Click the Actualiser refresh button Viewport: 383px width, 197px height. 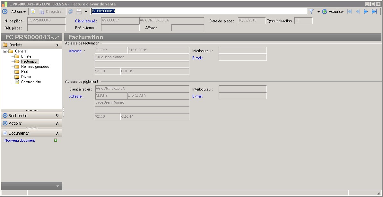[333, 12]
